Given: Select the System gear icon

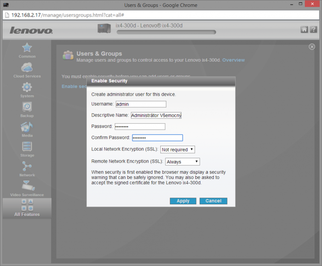Looking at the screenshot, I should tap(27, 87).
